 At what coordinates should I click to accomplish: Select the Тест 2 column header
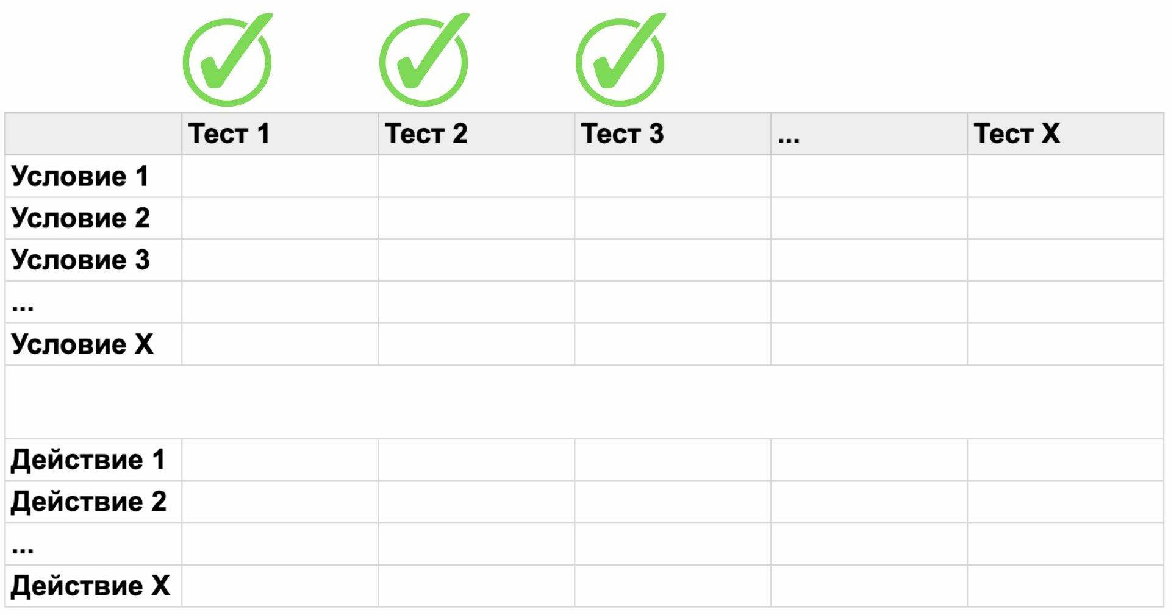pos(426,133)
